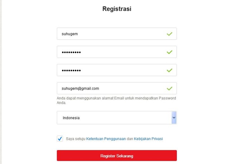The height and width of the screenshot is (164, 230).
Task: Click the green checkmark in the username field
Action: coord(169,34)
